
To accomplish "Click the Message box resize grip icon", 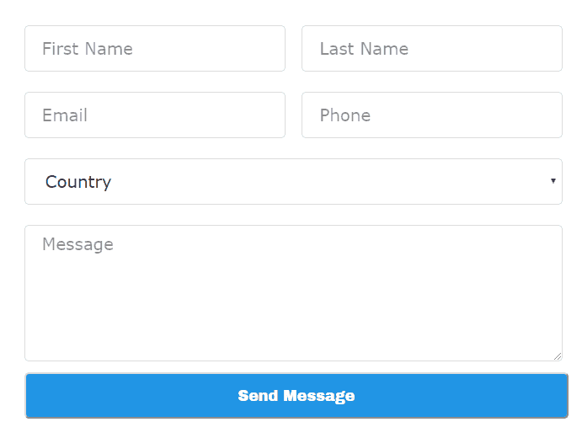I will pyautogui.click(x=558, y=356).
